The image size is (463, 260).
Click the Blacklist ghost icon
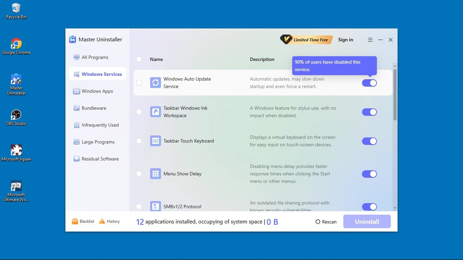pos(75,221)
